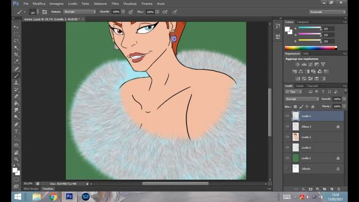Screen dimensions: 359x202
Task: Show the Sfondo layer
Action: (287, 168)
